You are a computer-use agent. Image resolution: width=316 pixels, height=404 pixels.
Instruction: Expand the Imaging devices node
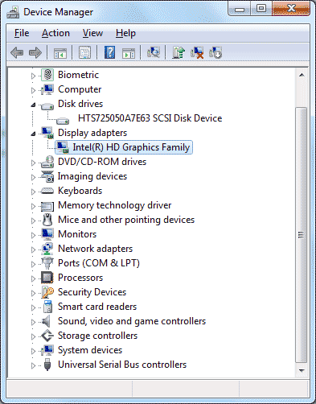pos(33,177)
